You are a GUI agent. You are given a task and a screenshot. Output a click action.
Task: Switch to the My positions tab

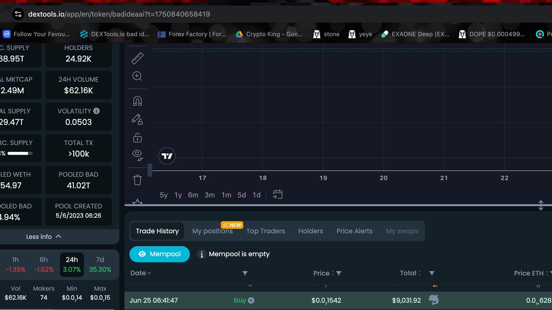click(x=213, y=231)
